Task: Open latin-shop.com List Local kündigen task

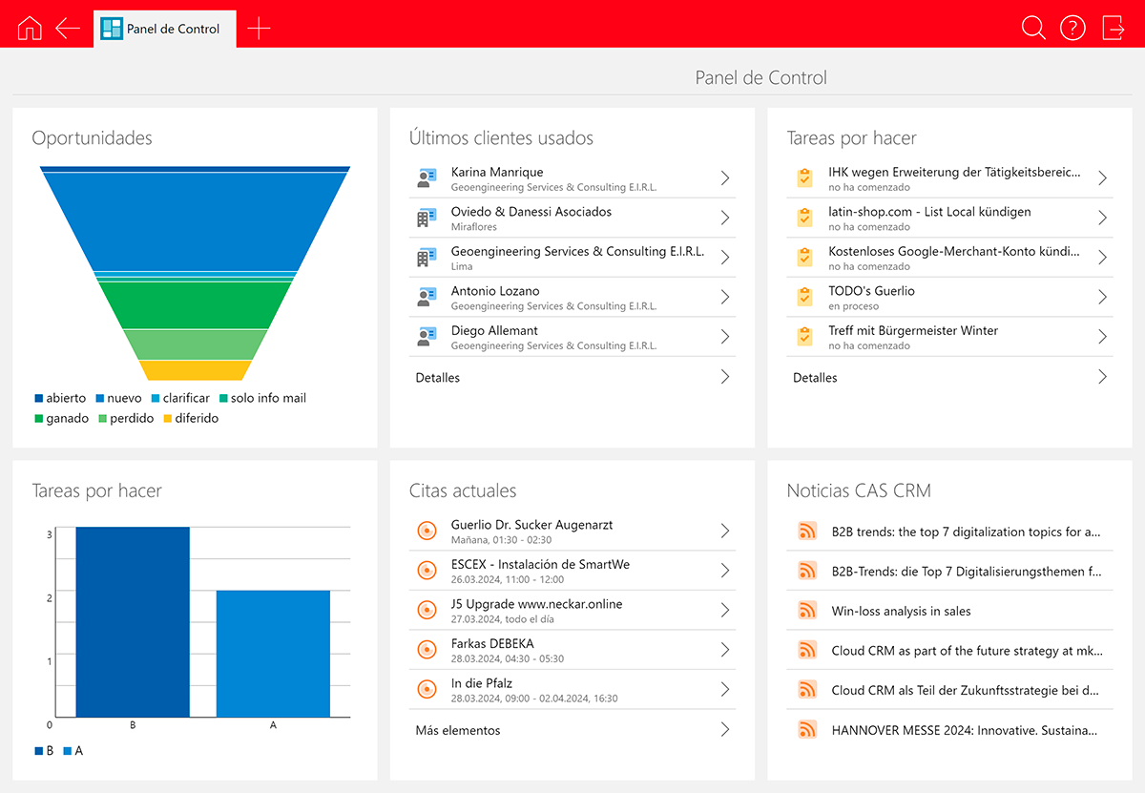Action: (x=929, y=212)
